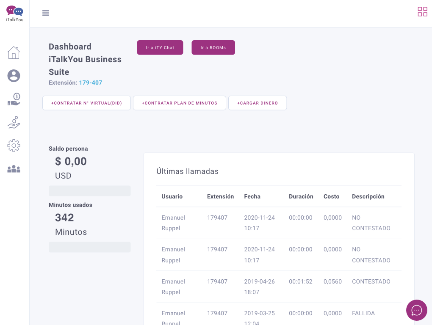Open the settings gear sidebar icon
432x325 pixels.
(14, 146)
